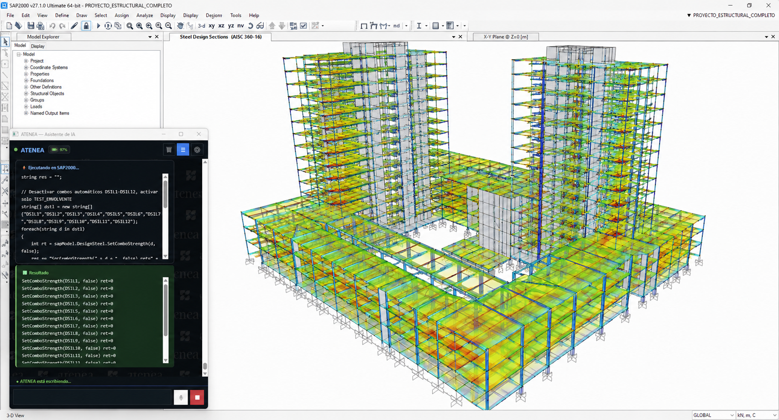Switch to X-Y Plane @ Z=0 tab

pyautogui.click(x=506, y=37)
